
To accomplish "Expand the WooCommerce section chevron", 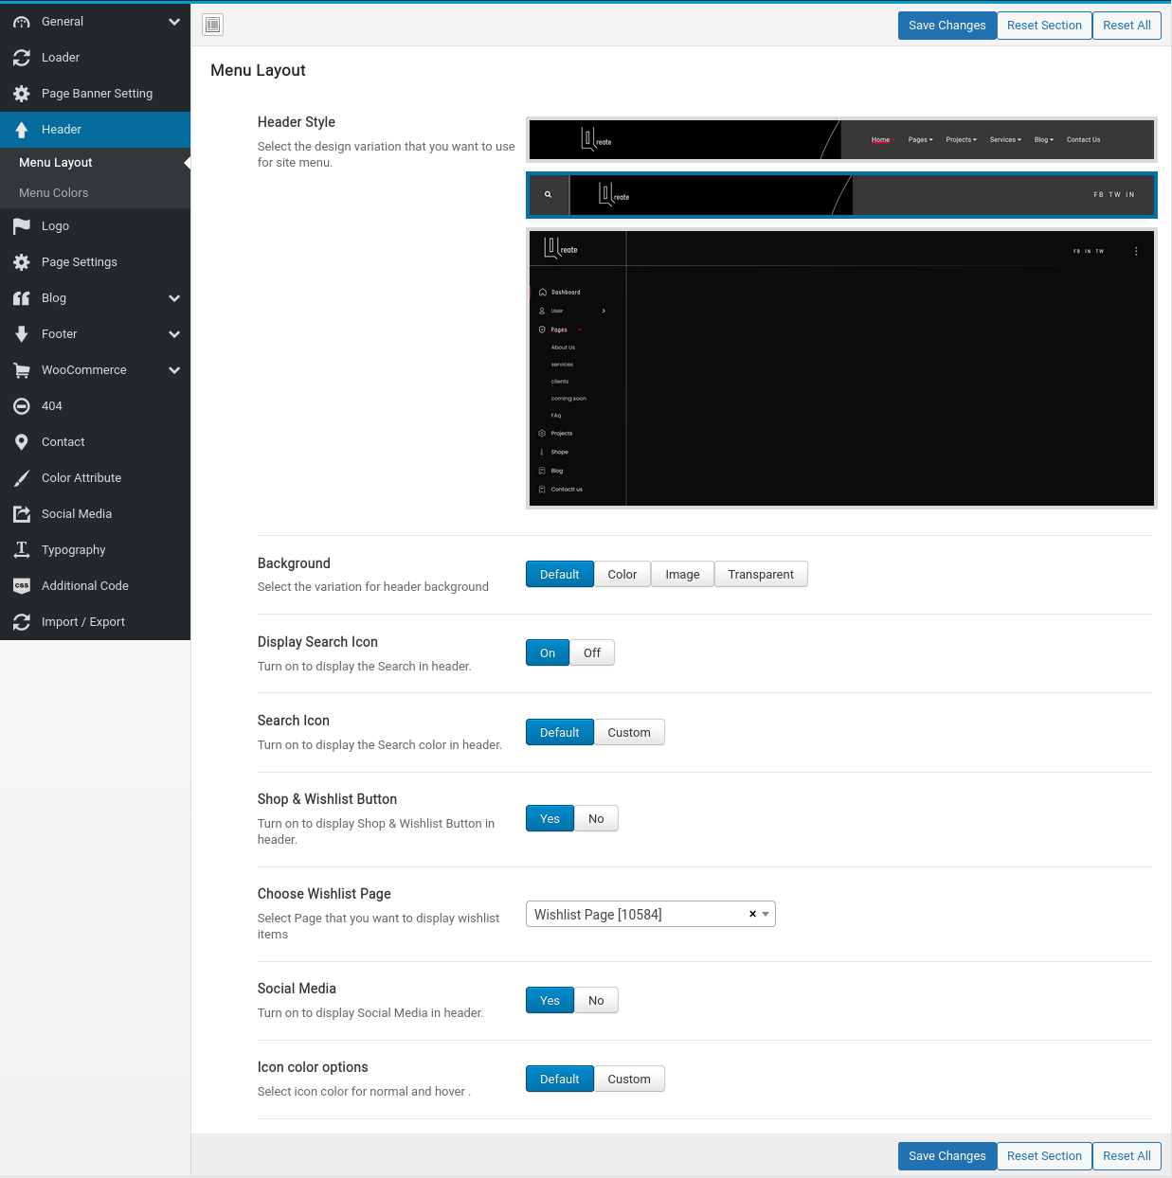I will click(174, 370).
